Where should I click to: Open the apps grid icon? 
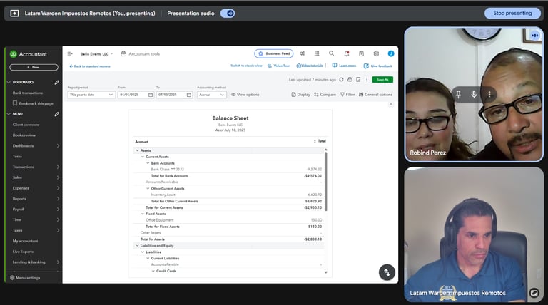coord(317,53)
